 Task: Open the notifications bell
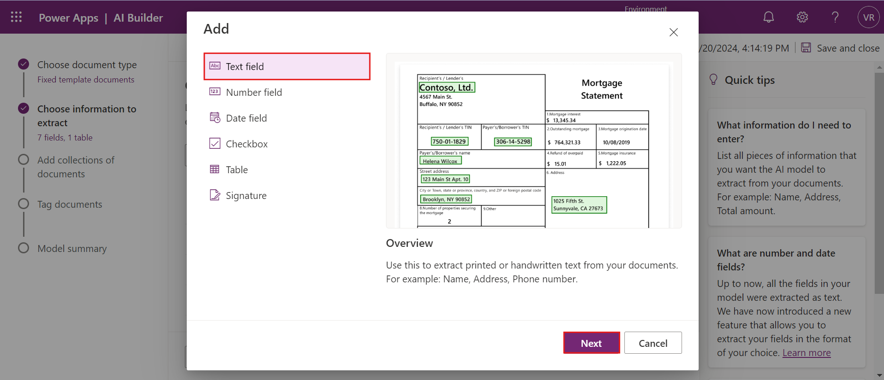768,18
